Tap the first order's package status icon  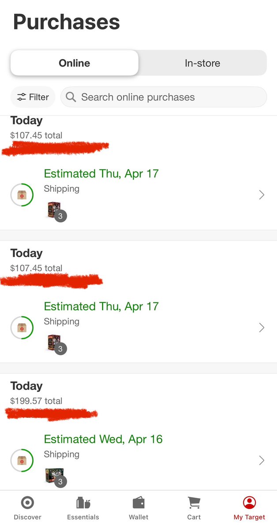[22, 195]
